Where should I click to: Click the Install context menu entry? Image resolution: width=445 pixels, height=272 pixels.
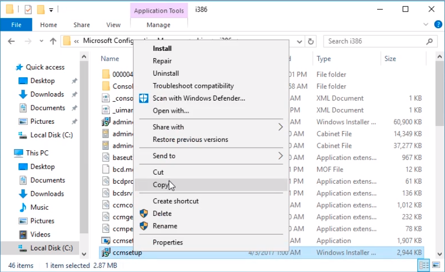click(162, 48)
